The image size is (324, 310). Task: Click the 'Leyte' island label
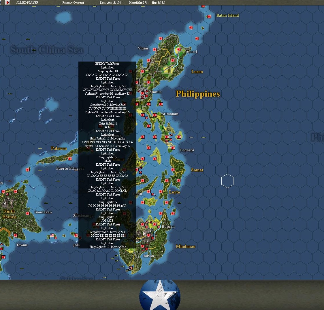[x=174, y=192]
